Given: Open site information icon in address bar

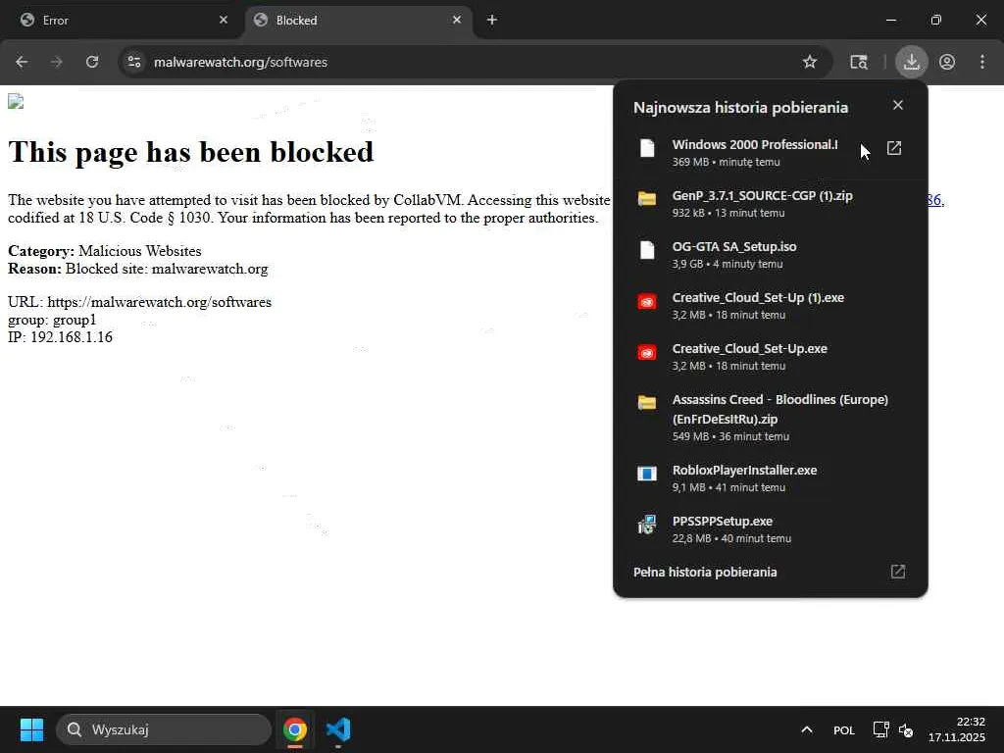Looking at the screenshot, I should pyautogui.click(x=133, y=62).
